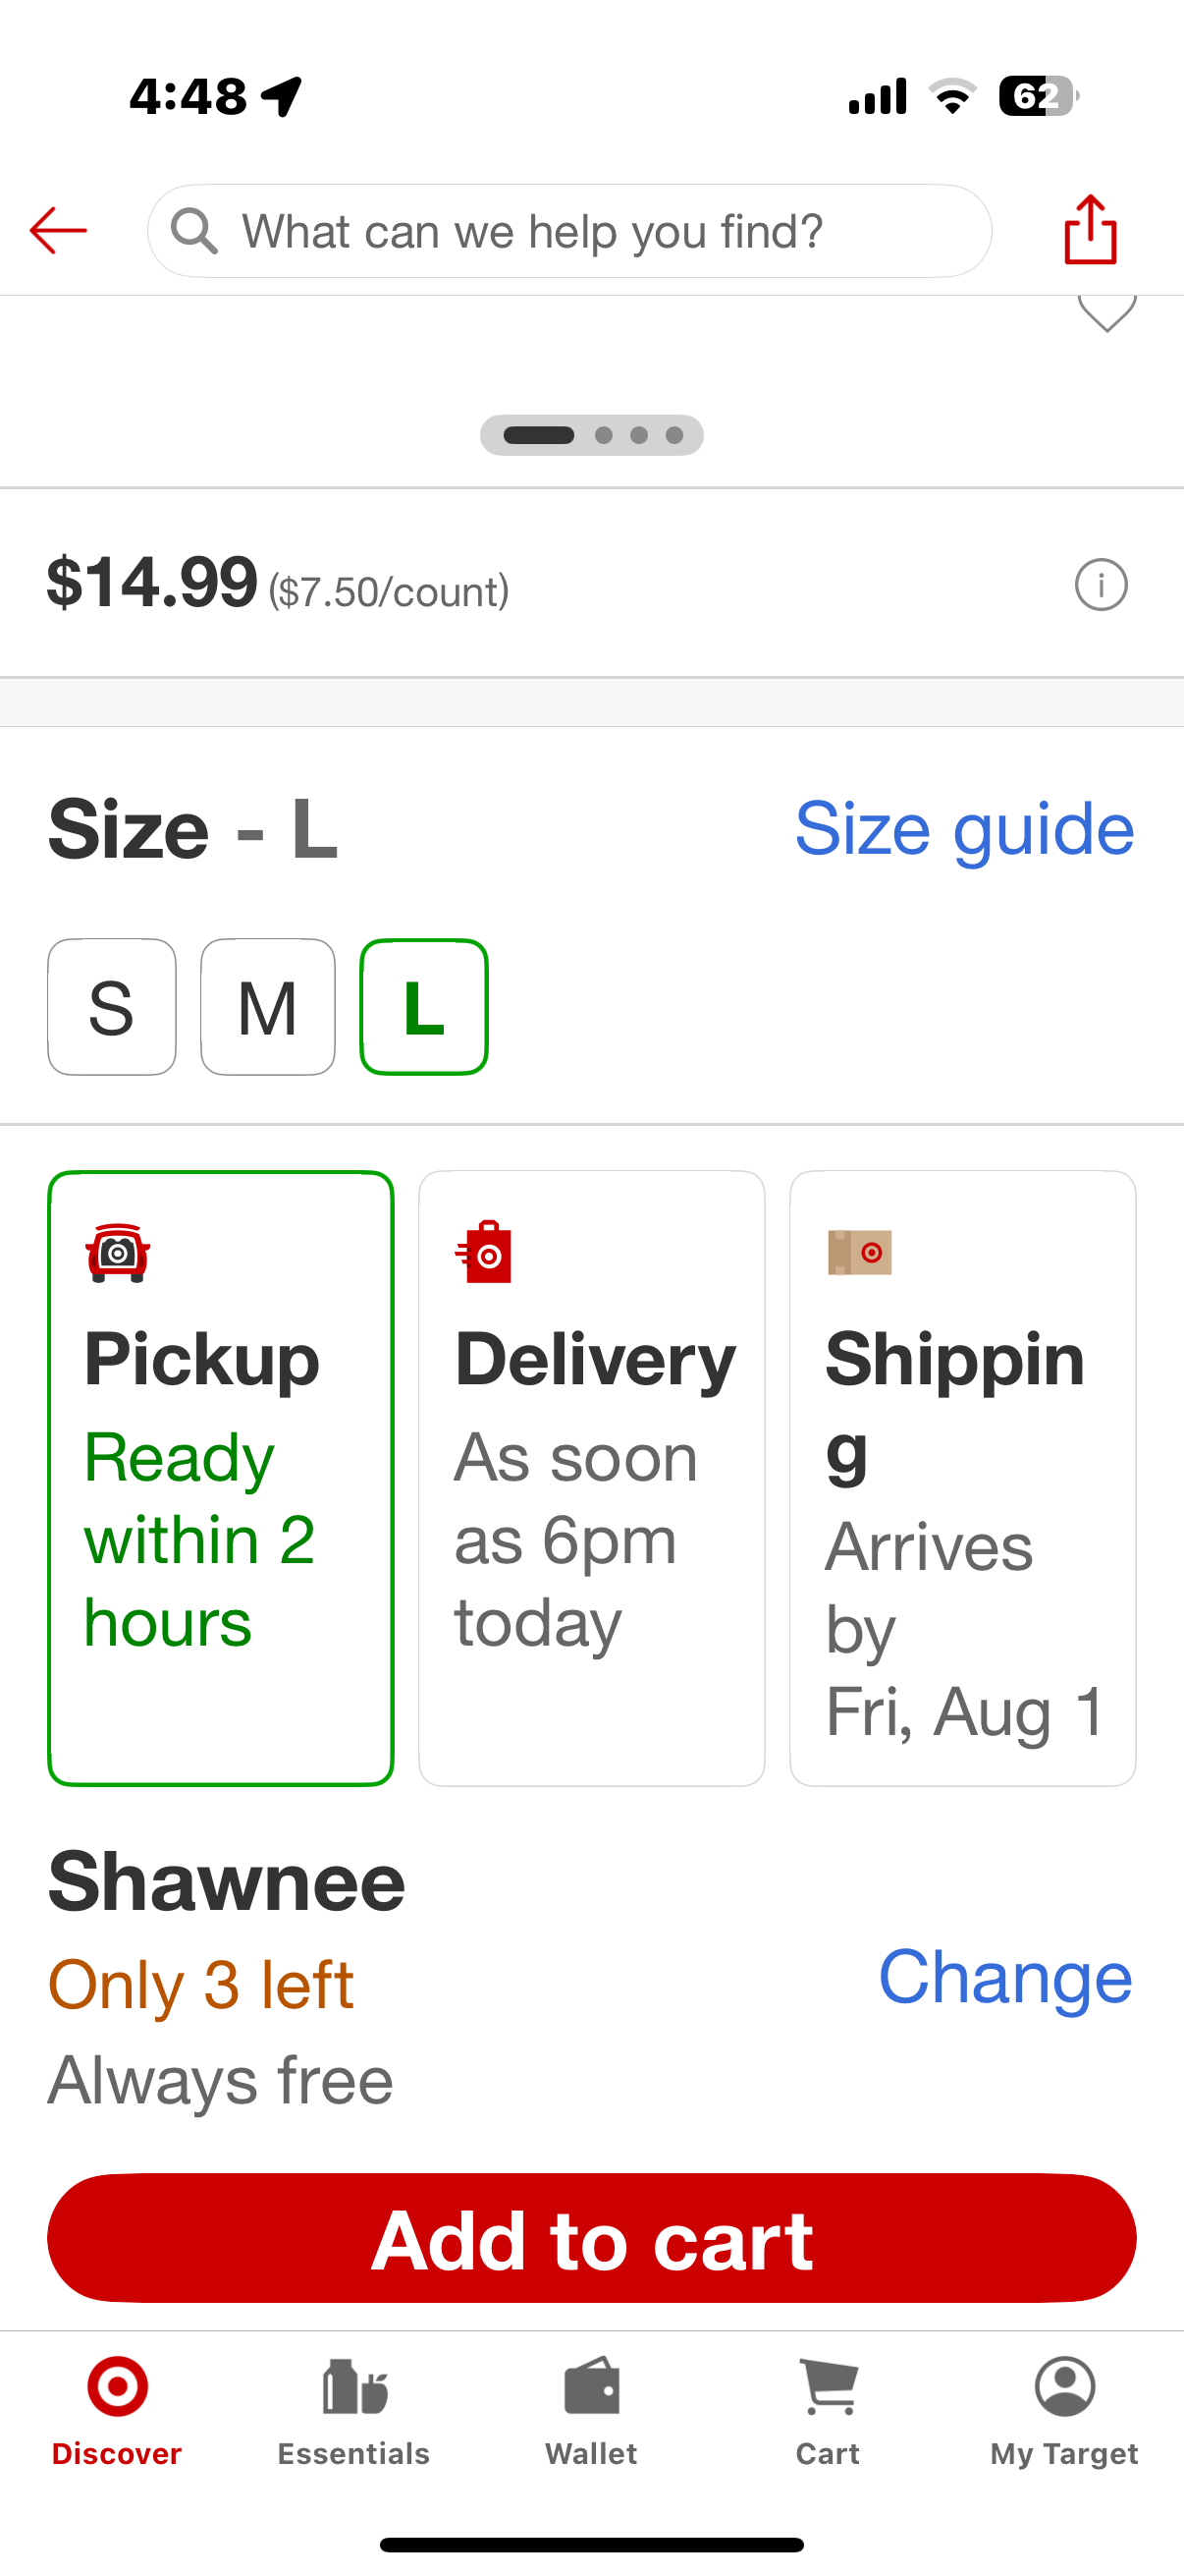
Task: Switch to the Cart tab
Action: pos(829,2412)
